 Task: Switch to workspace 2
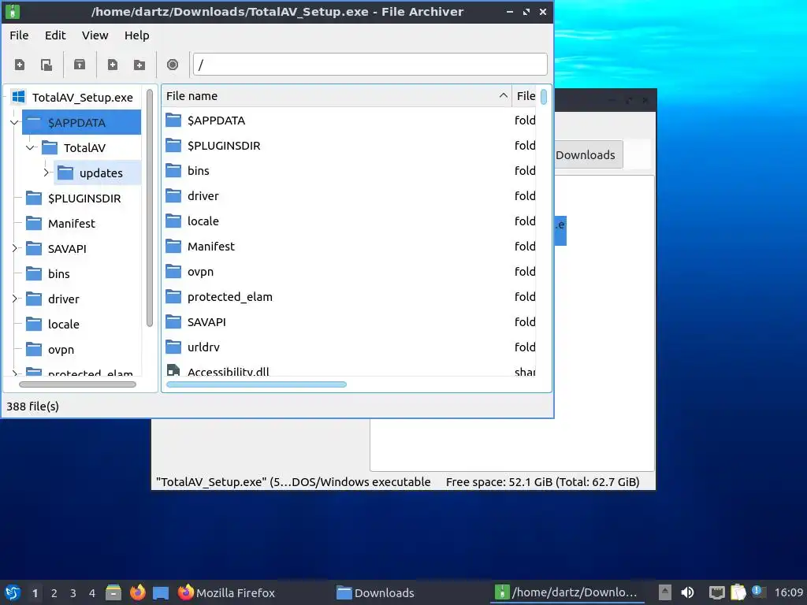[x=54, y=593]
